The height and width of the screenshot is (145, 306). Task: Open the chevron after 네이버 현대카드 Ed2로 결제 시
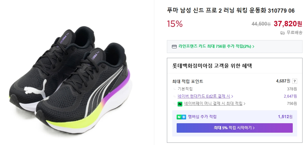(232, 96)
